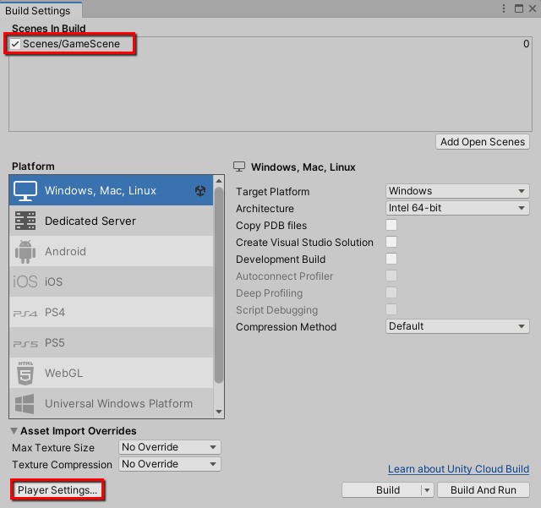Enable Development Build checkbox
541x508 pixels.
coord(391,259)
